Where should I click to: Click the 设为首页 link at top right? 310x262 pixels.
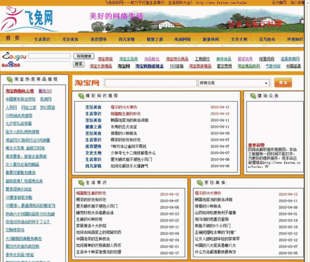click(279, 3)
